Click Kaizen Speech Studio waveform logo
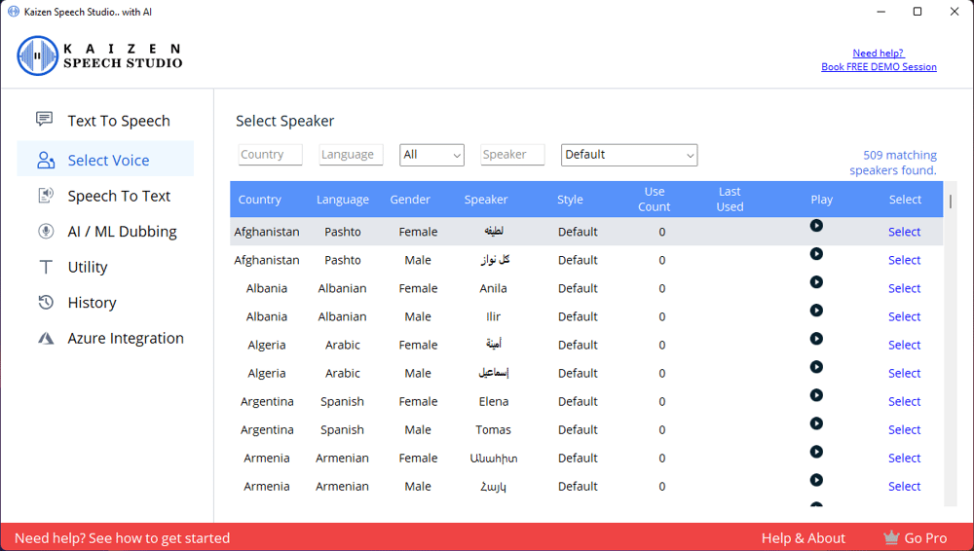 pos(38,55)
